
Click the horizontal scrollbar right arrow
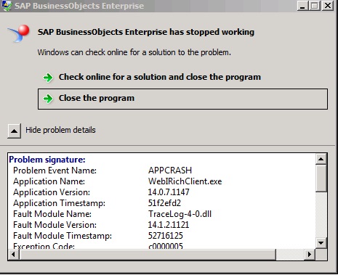click(x=310, y=254)
